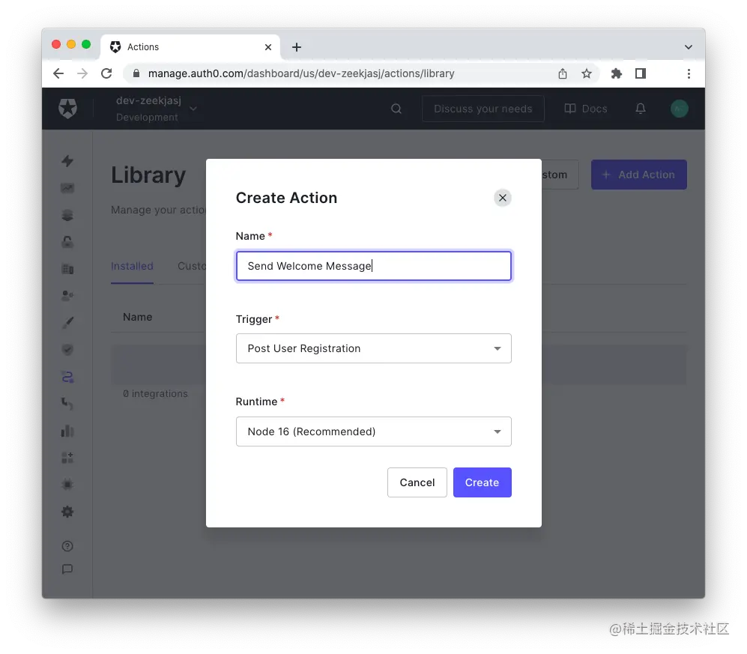Switch to the Installed tab
The image size is (747, 654).
(132, 266)
